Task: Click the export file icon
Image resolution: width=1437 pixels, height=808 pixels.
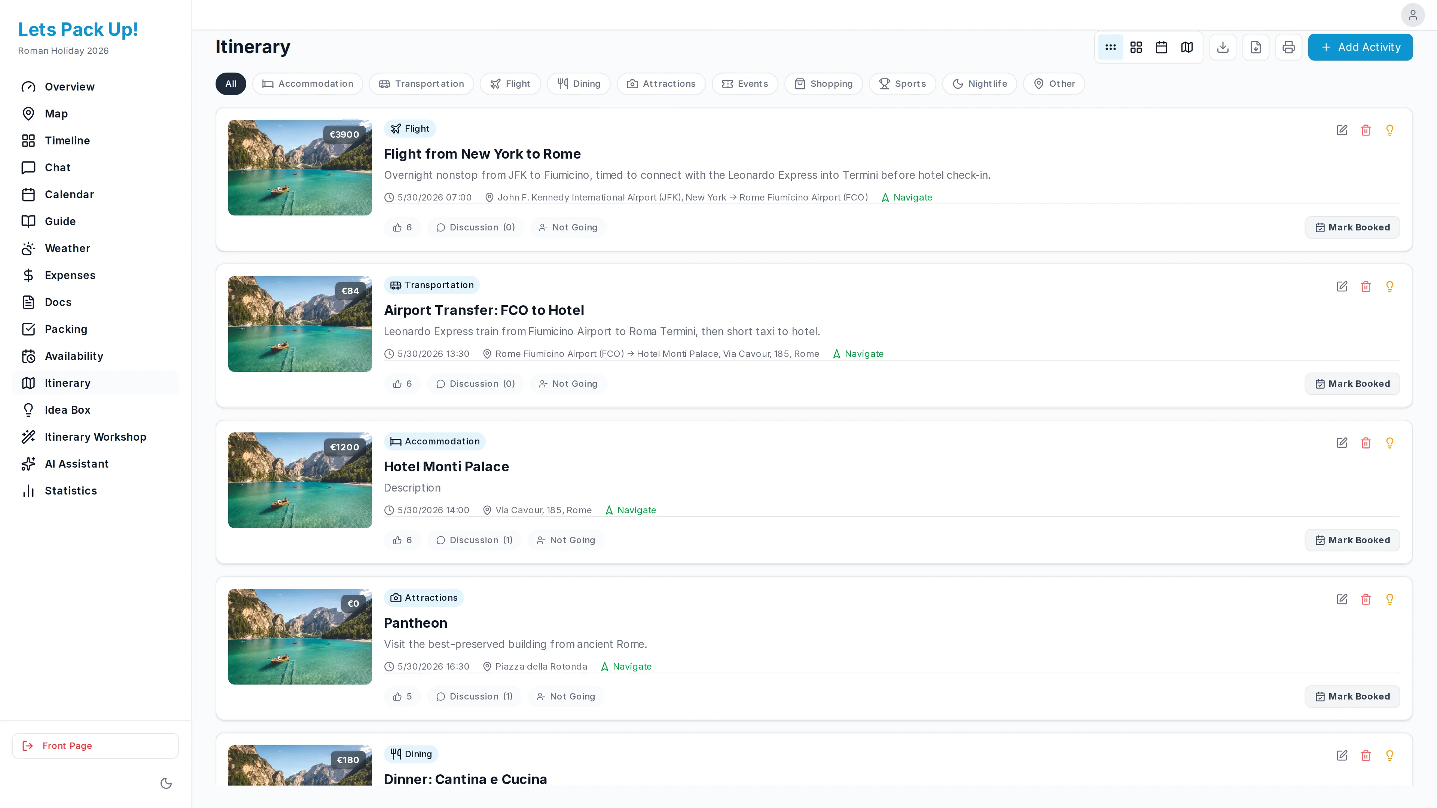Action: (x=1256, y=48)
